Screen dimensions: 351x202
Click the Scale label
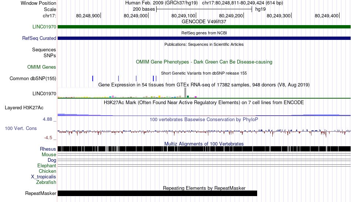coord(50,9)
